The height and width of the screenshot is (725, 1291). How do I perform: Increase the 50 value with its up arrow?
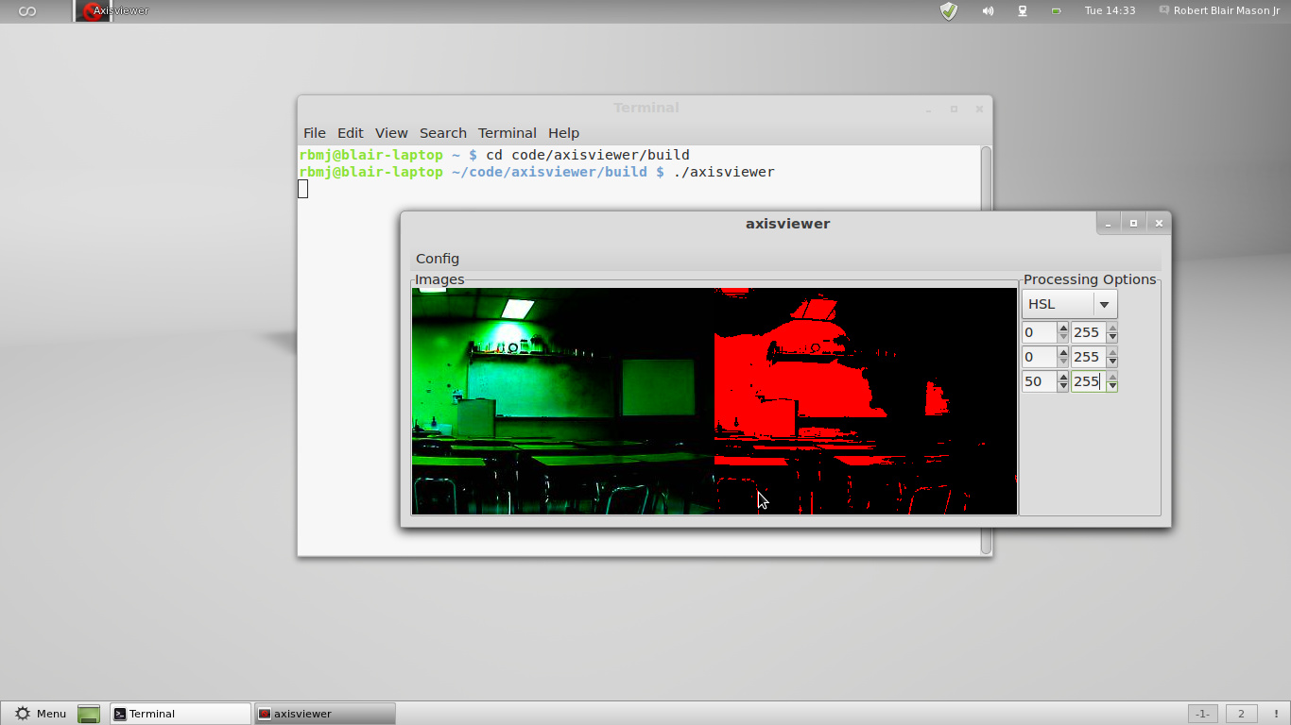[x=1063, y=377]
